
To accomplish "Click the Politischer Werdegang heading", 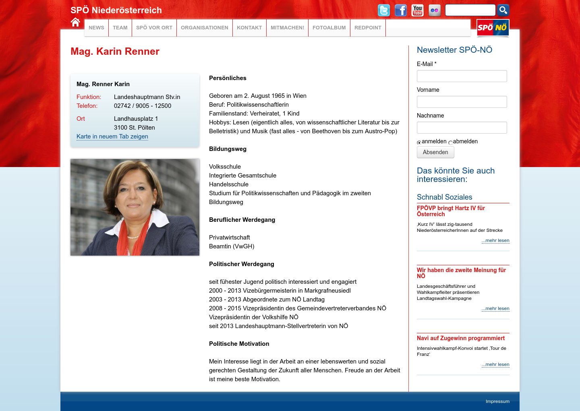I will (242, 264).
